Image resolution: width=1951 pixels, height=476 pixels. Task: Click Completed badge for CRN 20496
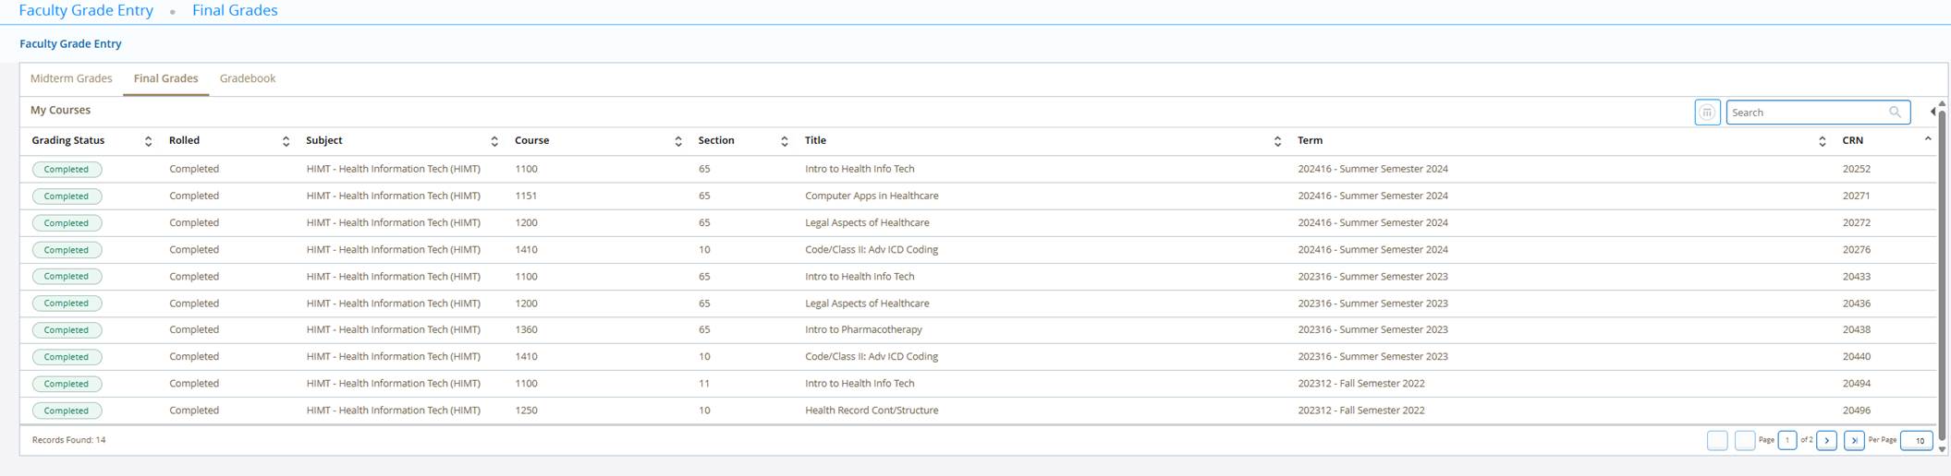(x=67, y=411)
